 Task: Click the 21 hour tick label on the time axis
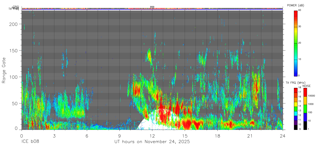click(250, 136)
